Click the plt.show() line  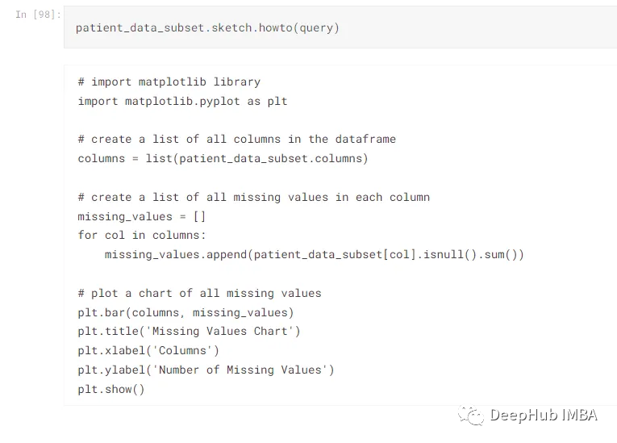111,389
